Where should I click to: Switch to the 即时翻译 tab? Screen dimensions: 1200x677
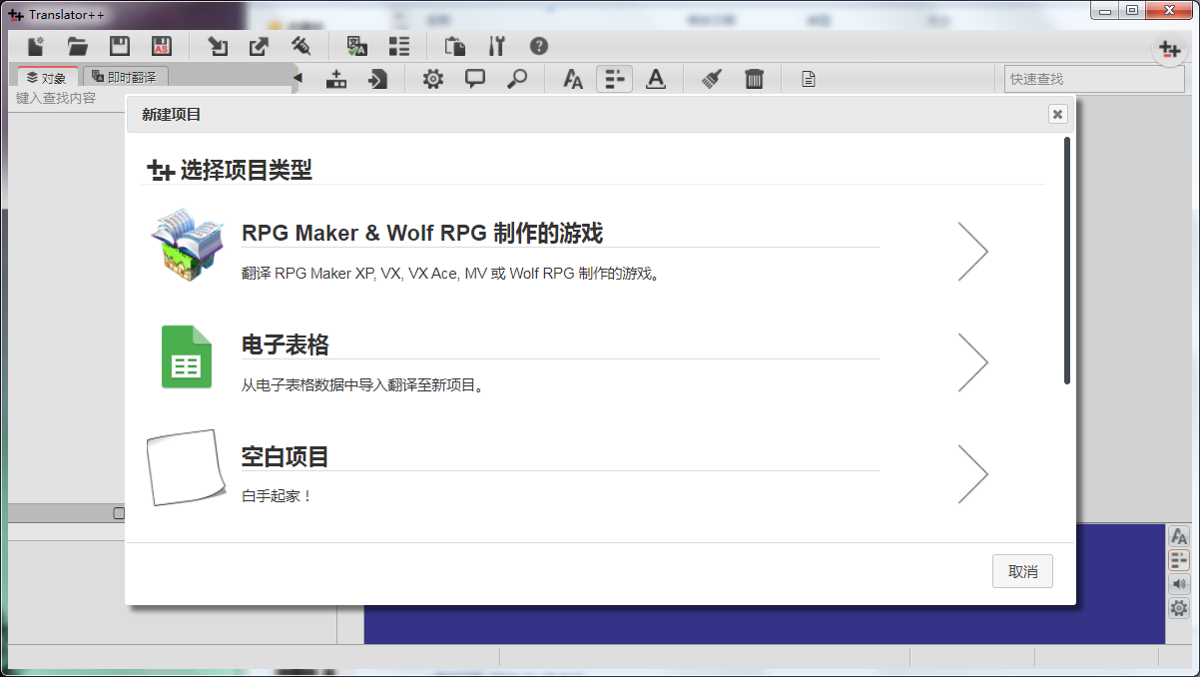[x=125, y=77]
